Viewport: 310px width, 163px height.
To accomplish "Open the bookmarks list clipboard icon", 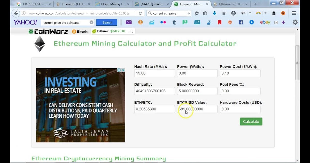I will tap(205, 13).
